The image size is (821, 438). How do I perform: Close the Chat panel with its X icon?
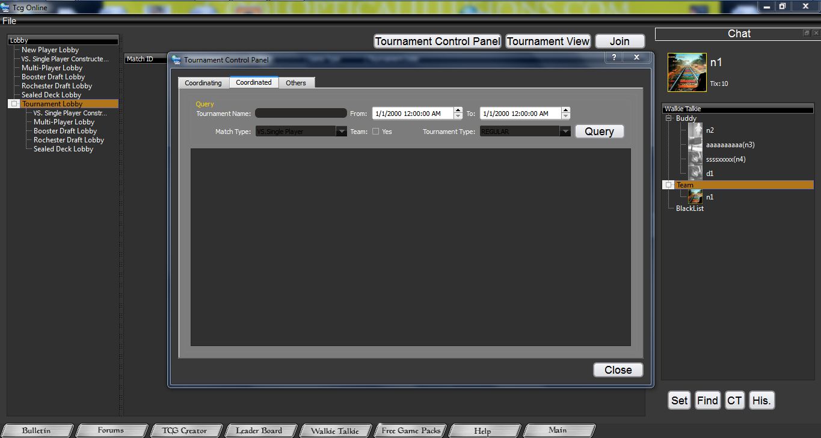click(x=815, y=33)
